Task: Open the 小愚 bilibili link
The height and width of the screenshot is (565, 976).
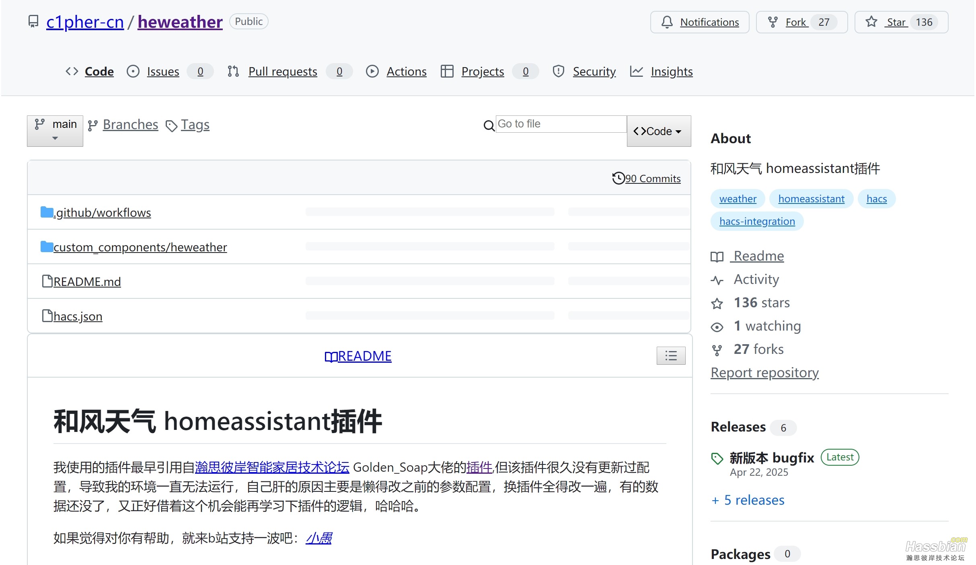Action: click(319, 538)
